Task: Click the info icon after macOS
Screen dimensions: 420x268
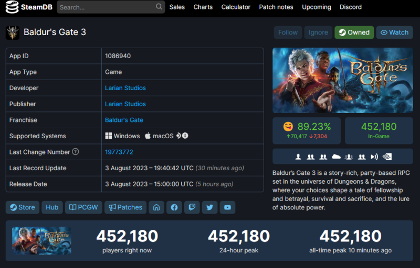Action: point(185,136)
